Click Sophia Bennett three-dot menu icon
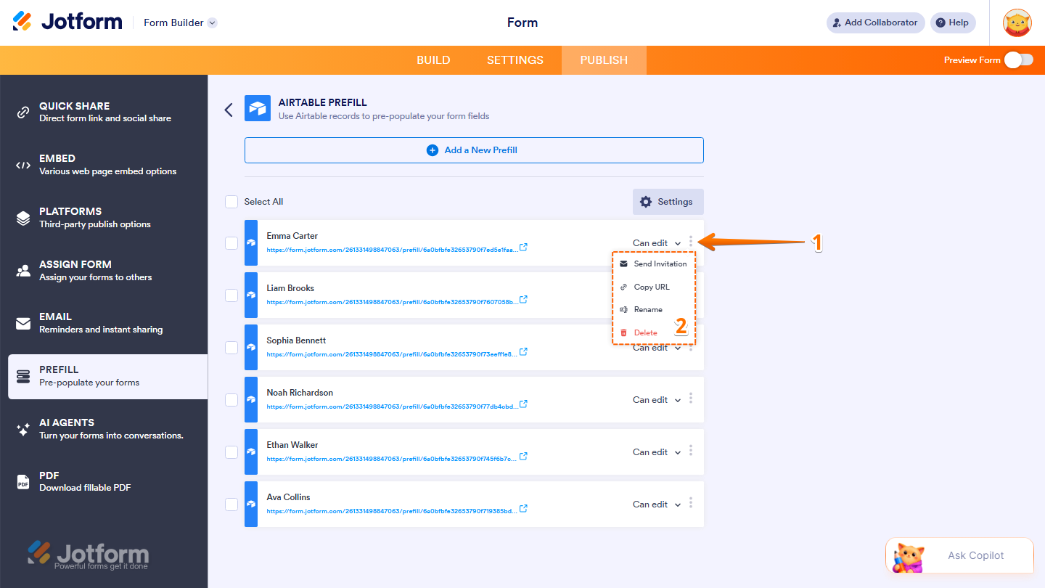The width and height of the screenshot is (1045, 588). (691, 348)
